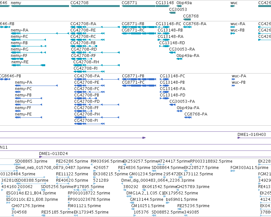This screenshot has width=271, height=217.
Task: Click the CG8771 gene label in top track
Action: pyautogui.click(x=130, y=3)
